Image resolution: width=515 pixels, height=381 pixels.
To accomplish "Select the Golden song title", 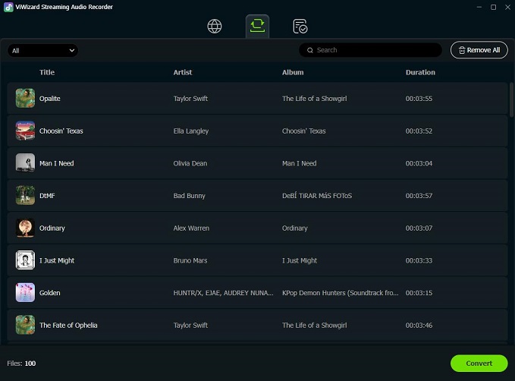I will tap(49, 293).
